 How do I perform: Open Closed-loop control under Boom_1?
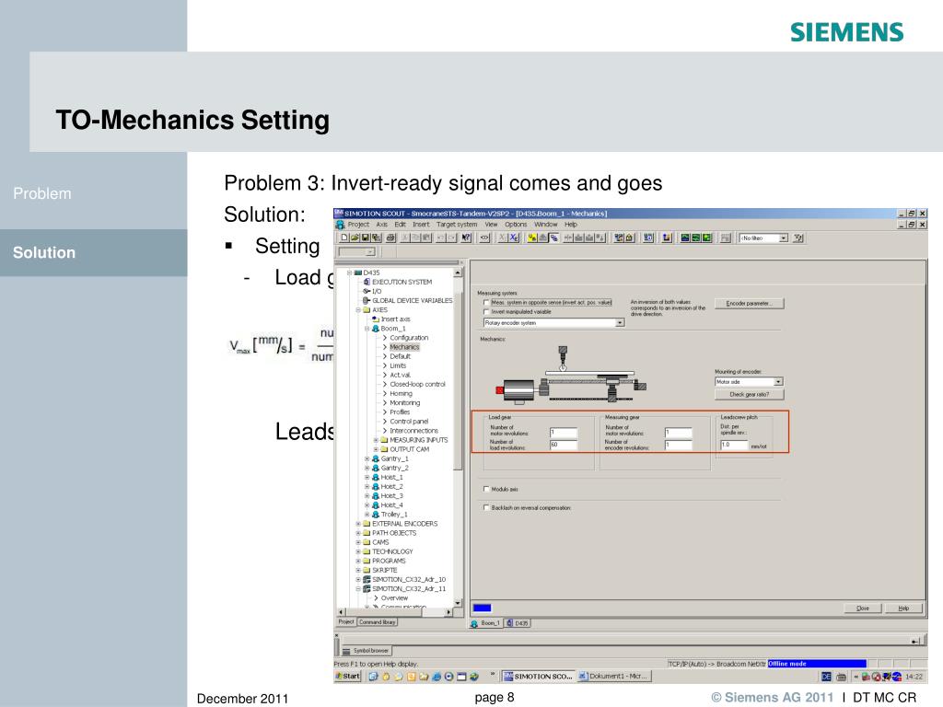pyautogui.click(x=417, y=384)
